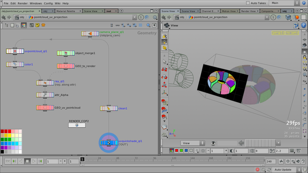Select the uvpointcloud_ql1 node

(15, 51)
